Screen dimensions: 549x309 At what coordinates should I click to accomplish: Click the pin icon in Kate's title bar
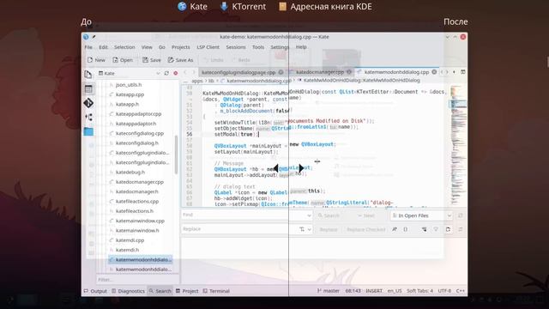[94, 36]
